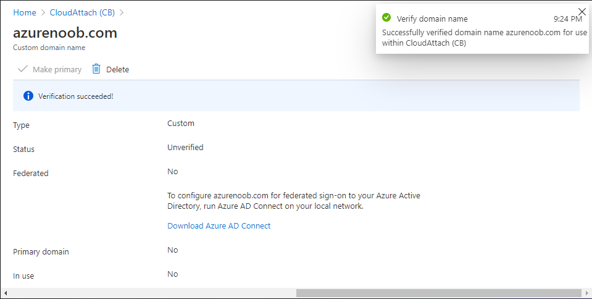This screenshot has width=592, height=299.
Task: Click the 'Verification succeeded!' message
Action: pyautogui.click(x=76, y=96)
